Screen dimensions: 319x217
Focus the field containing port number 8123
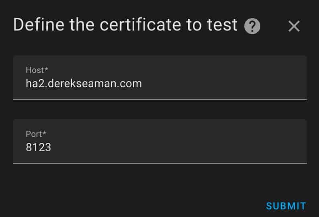(160, 141)
